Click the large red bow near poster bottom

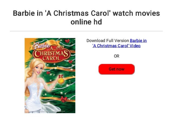click(x=64, y=99)
